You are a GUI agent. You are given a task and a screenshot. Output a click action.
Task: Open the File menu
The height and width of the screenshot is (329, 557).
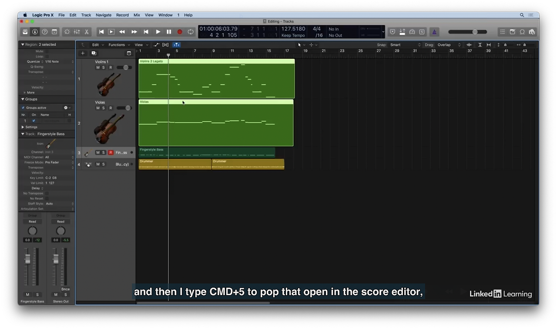coord(61,15)
